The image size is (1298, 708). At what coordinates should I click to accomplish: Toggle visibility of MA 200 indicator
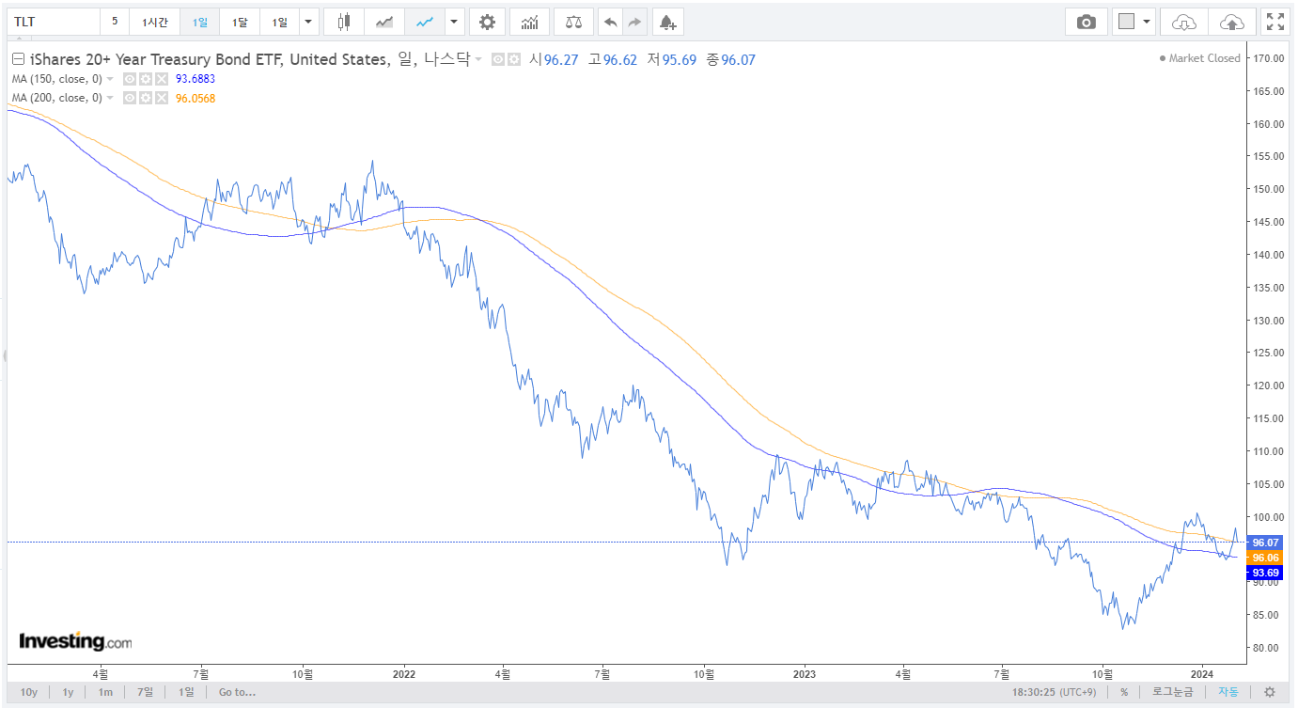[130, 98]
